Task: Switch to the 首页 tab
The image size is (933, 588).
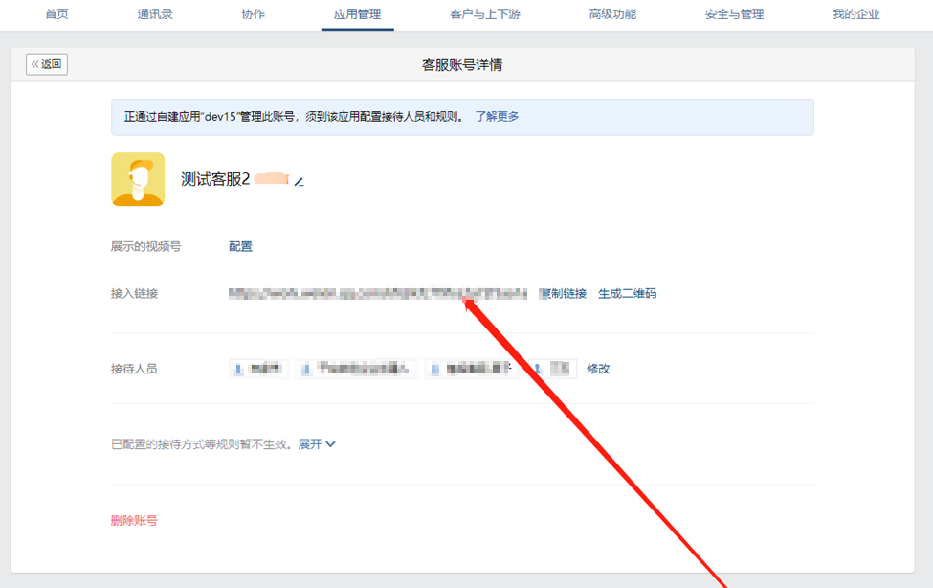Action: [x=57, y=14]
